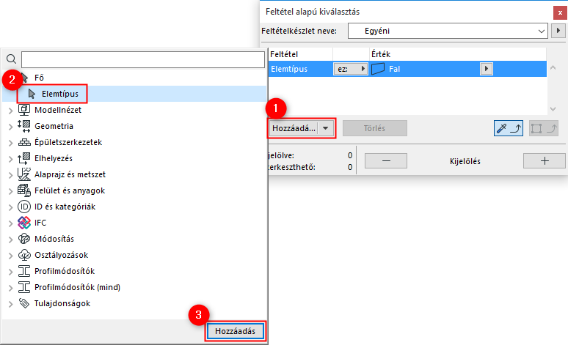This screenshot has height=345, width=568.
Task: Toggle the eyedropper pick-up criteria button
Action: [509, 128]
